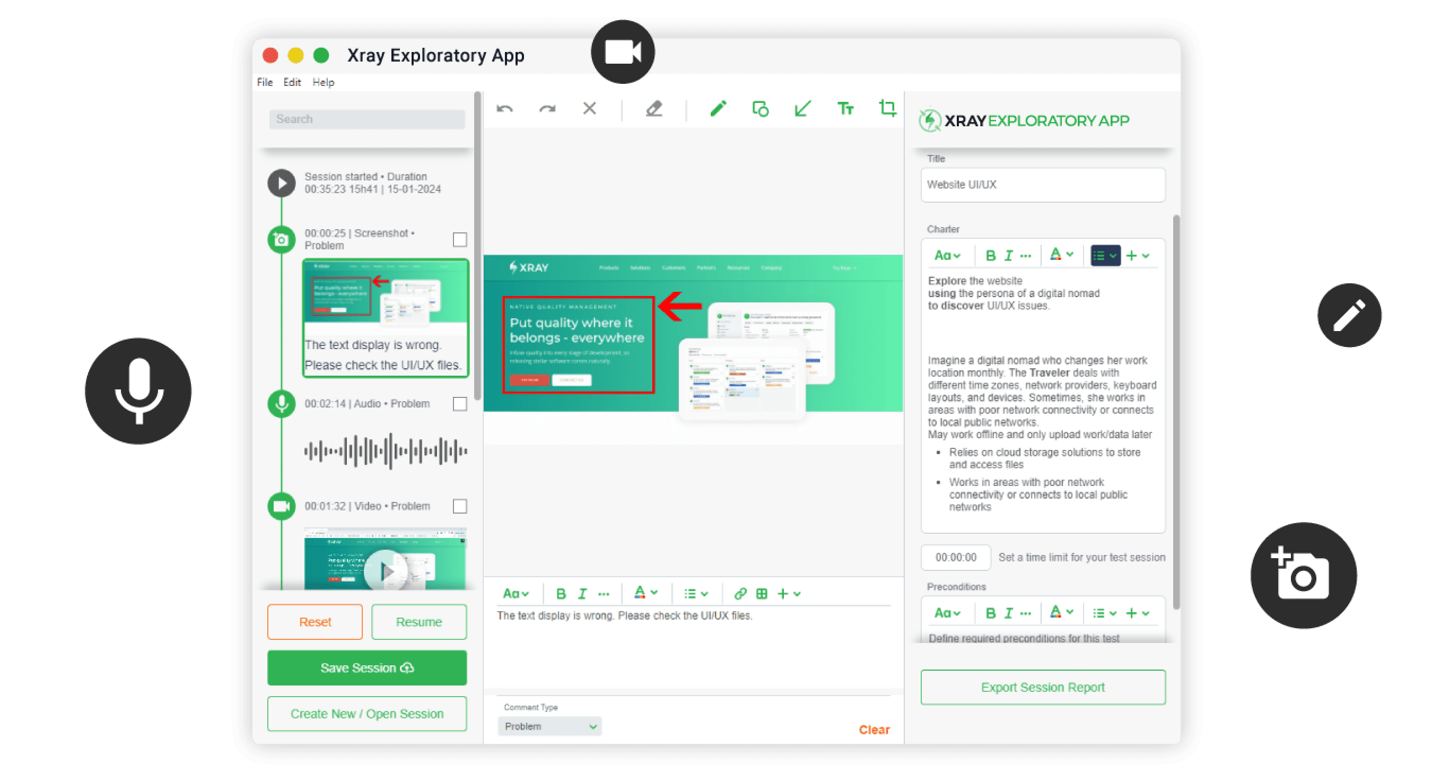Toggle bold in the comment editor toolbar
The width and height of the screenshot is (1432, 781).
click(561, 594)
